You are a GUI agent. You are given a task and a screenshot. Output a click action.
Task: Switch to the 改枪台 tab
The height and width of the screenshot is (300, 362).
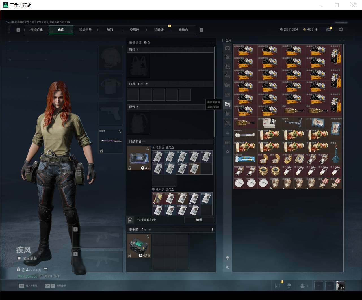tap(183, 30)
